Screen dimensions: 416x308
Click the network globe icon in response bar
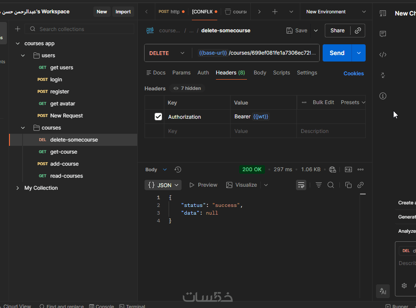(333, 169)
